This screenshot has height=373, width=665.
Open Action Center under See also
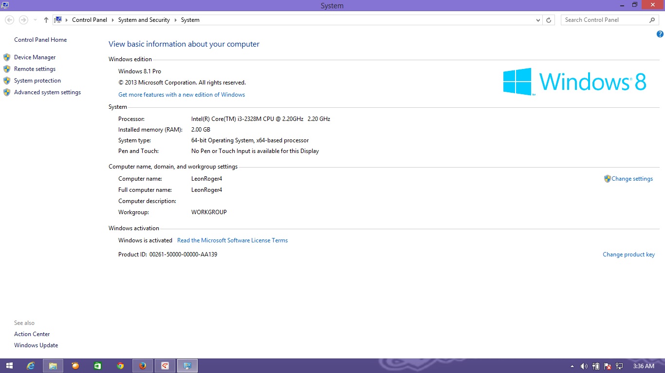pyautogui.click(x=32, y=334)
